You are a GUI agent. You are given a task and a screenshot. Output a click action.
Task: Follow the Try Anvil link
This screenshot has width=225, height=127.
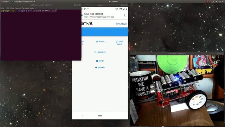point(121,24)
